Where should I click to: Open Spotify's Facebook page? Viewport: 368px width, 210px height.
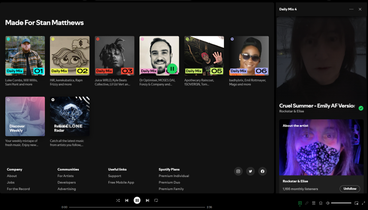263,171
